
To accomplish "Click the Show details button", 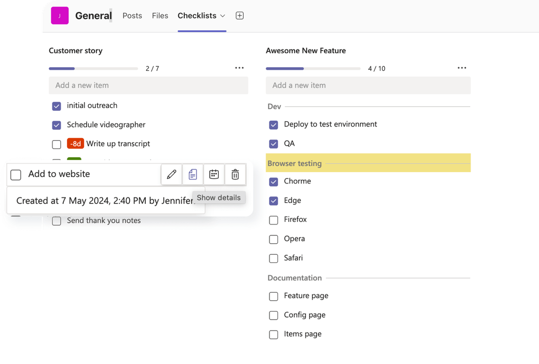I will click(219, 197).
